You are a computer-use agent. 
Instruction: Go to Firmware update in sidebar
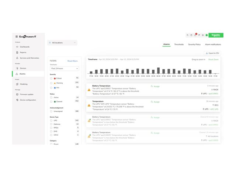tap(28, 94)
